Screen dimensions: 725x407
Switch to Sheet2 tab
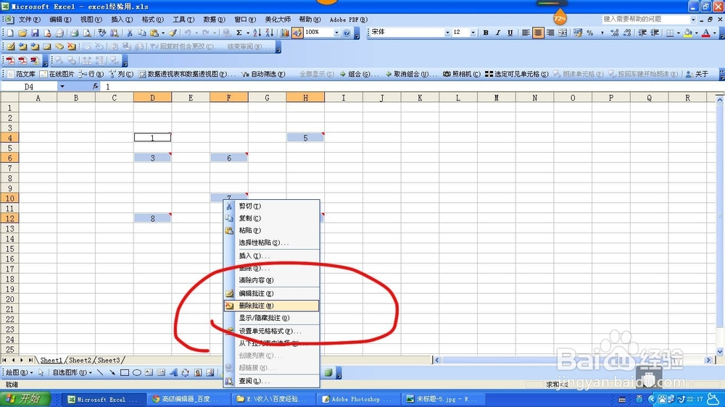click(x=80, y=361)
